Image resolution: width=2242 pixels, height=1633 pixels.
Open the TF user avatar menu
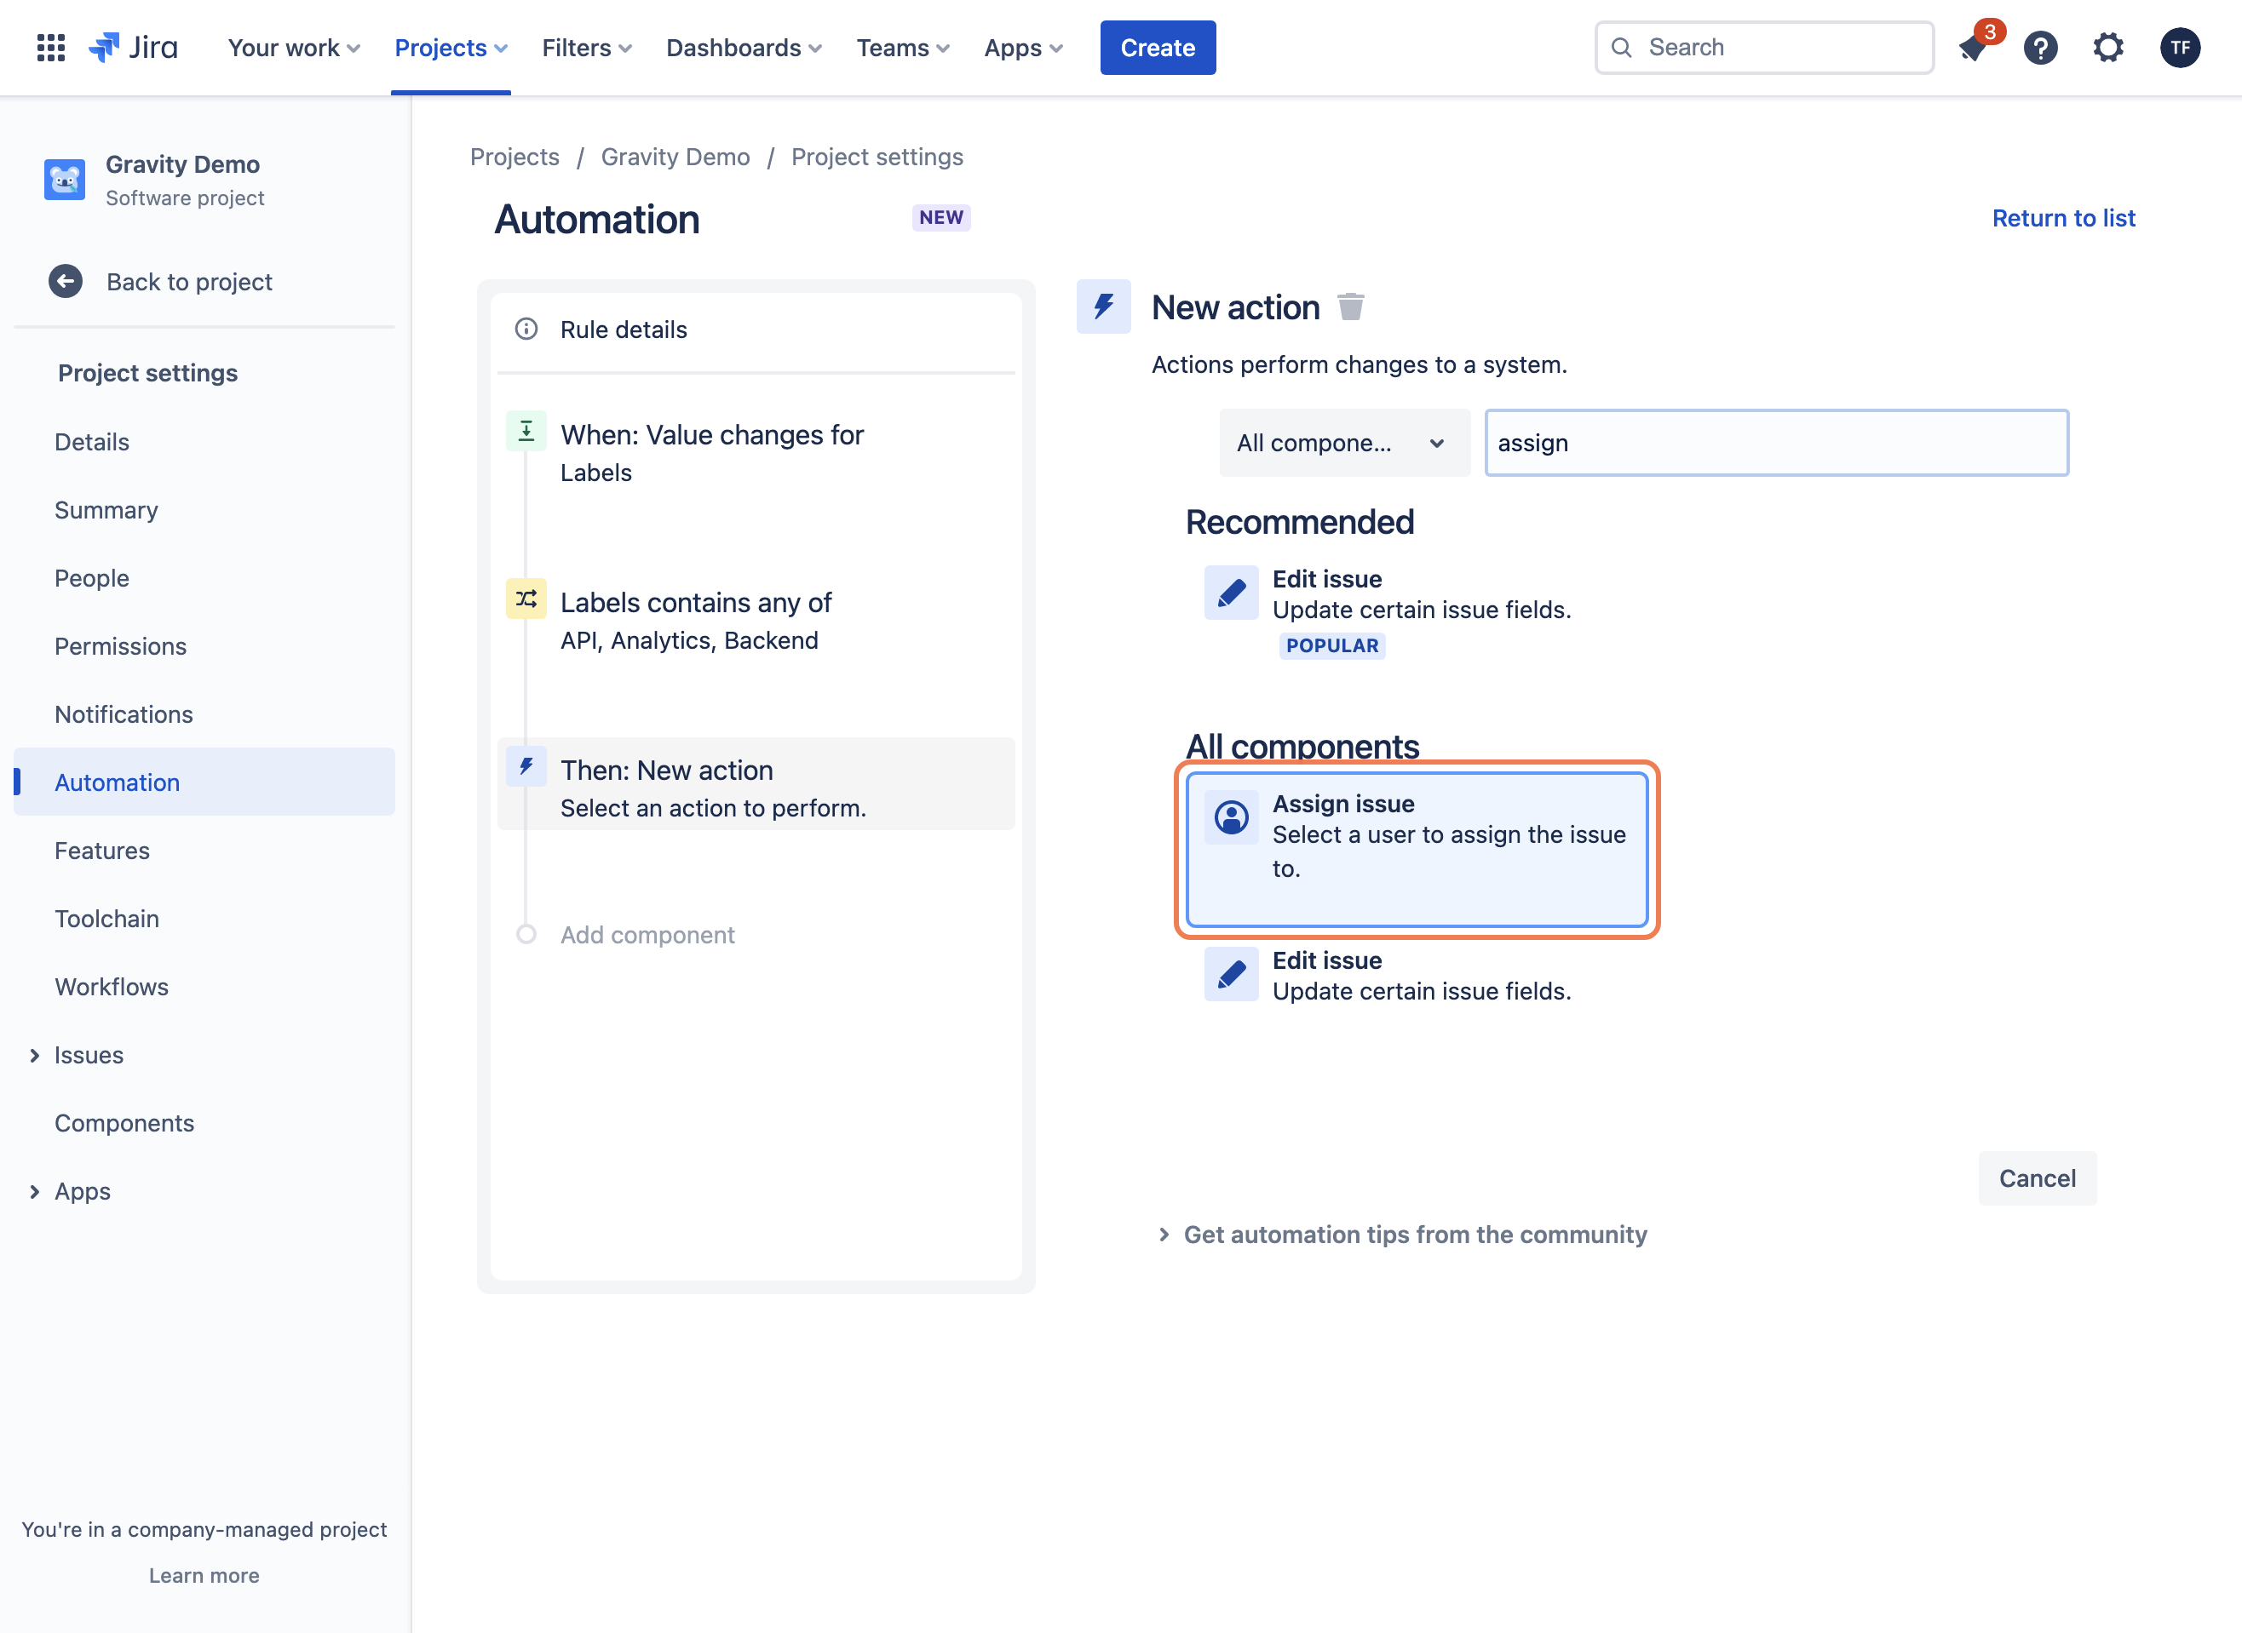(x=2180, y=48)
